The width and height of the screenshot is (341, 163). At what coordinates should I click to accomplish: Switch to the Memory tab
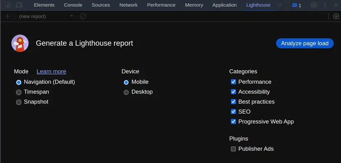(194, 5)
